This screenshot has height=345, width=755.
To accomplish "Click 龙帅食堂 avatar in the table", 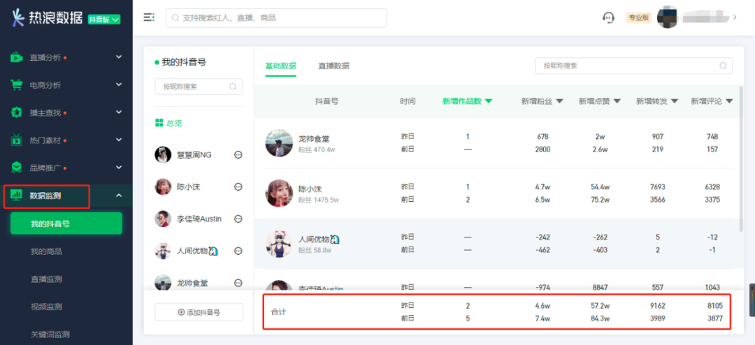I will coord(279,143).
